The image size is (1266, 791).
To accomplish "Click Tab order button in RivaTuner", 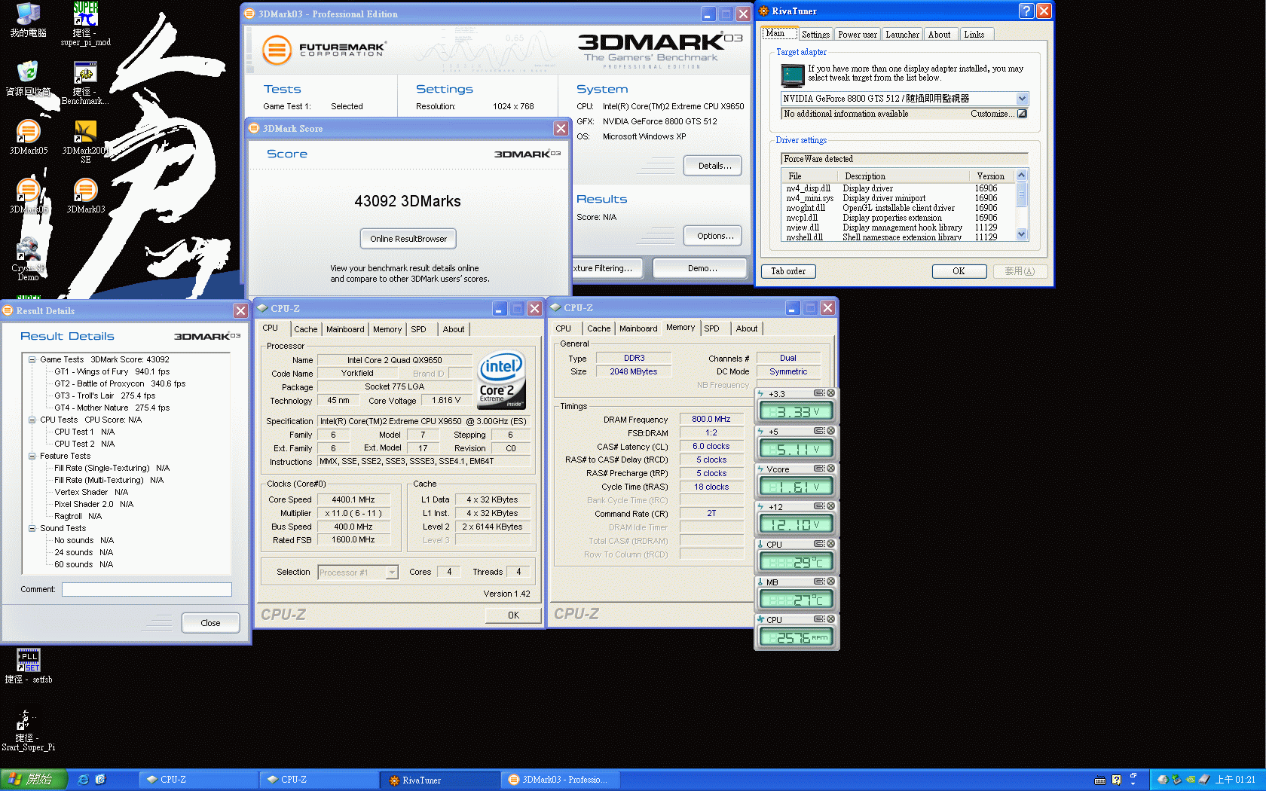I will (788, 271).
